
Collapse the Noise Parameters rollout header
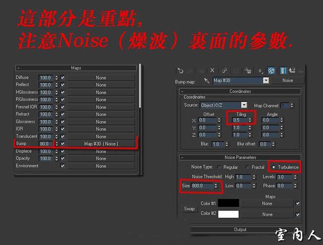pyautogui.click(x=240, y=157)
